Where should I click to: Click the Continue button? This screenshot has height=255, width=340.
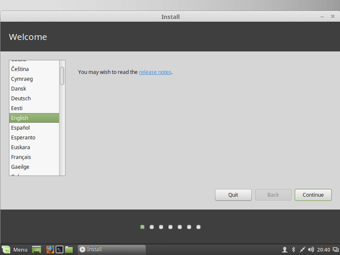coord(313,195)
